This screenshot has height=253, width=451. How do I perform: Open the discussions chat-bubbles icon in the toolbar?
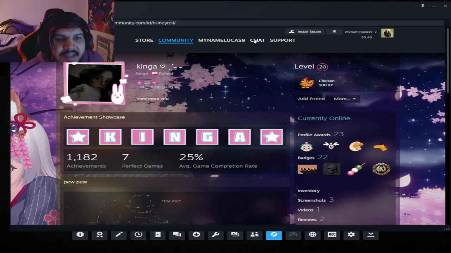(177, 235)
